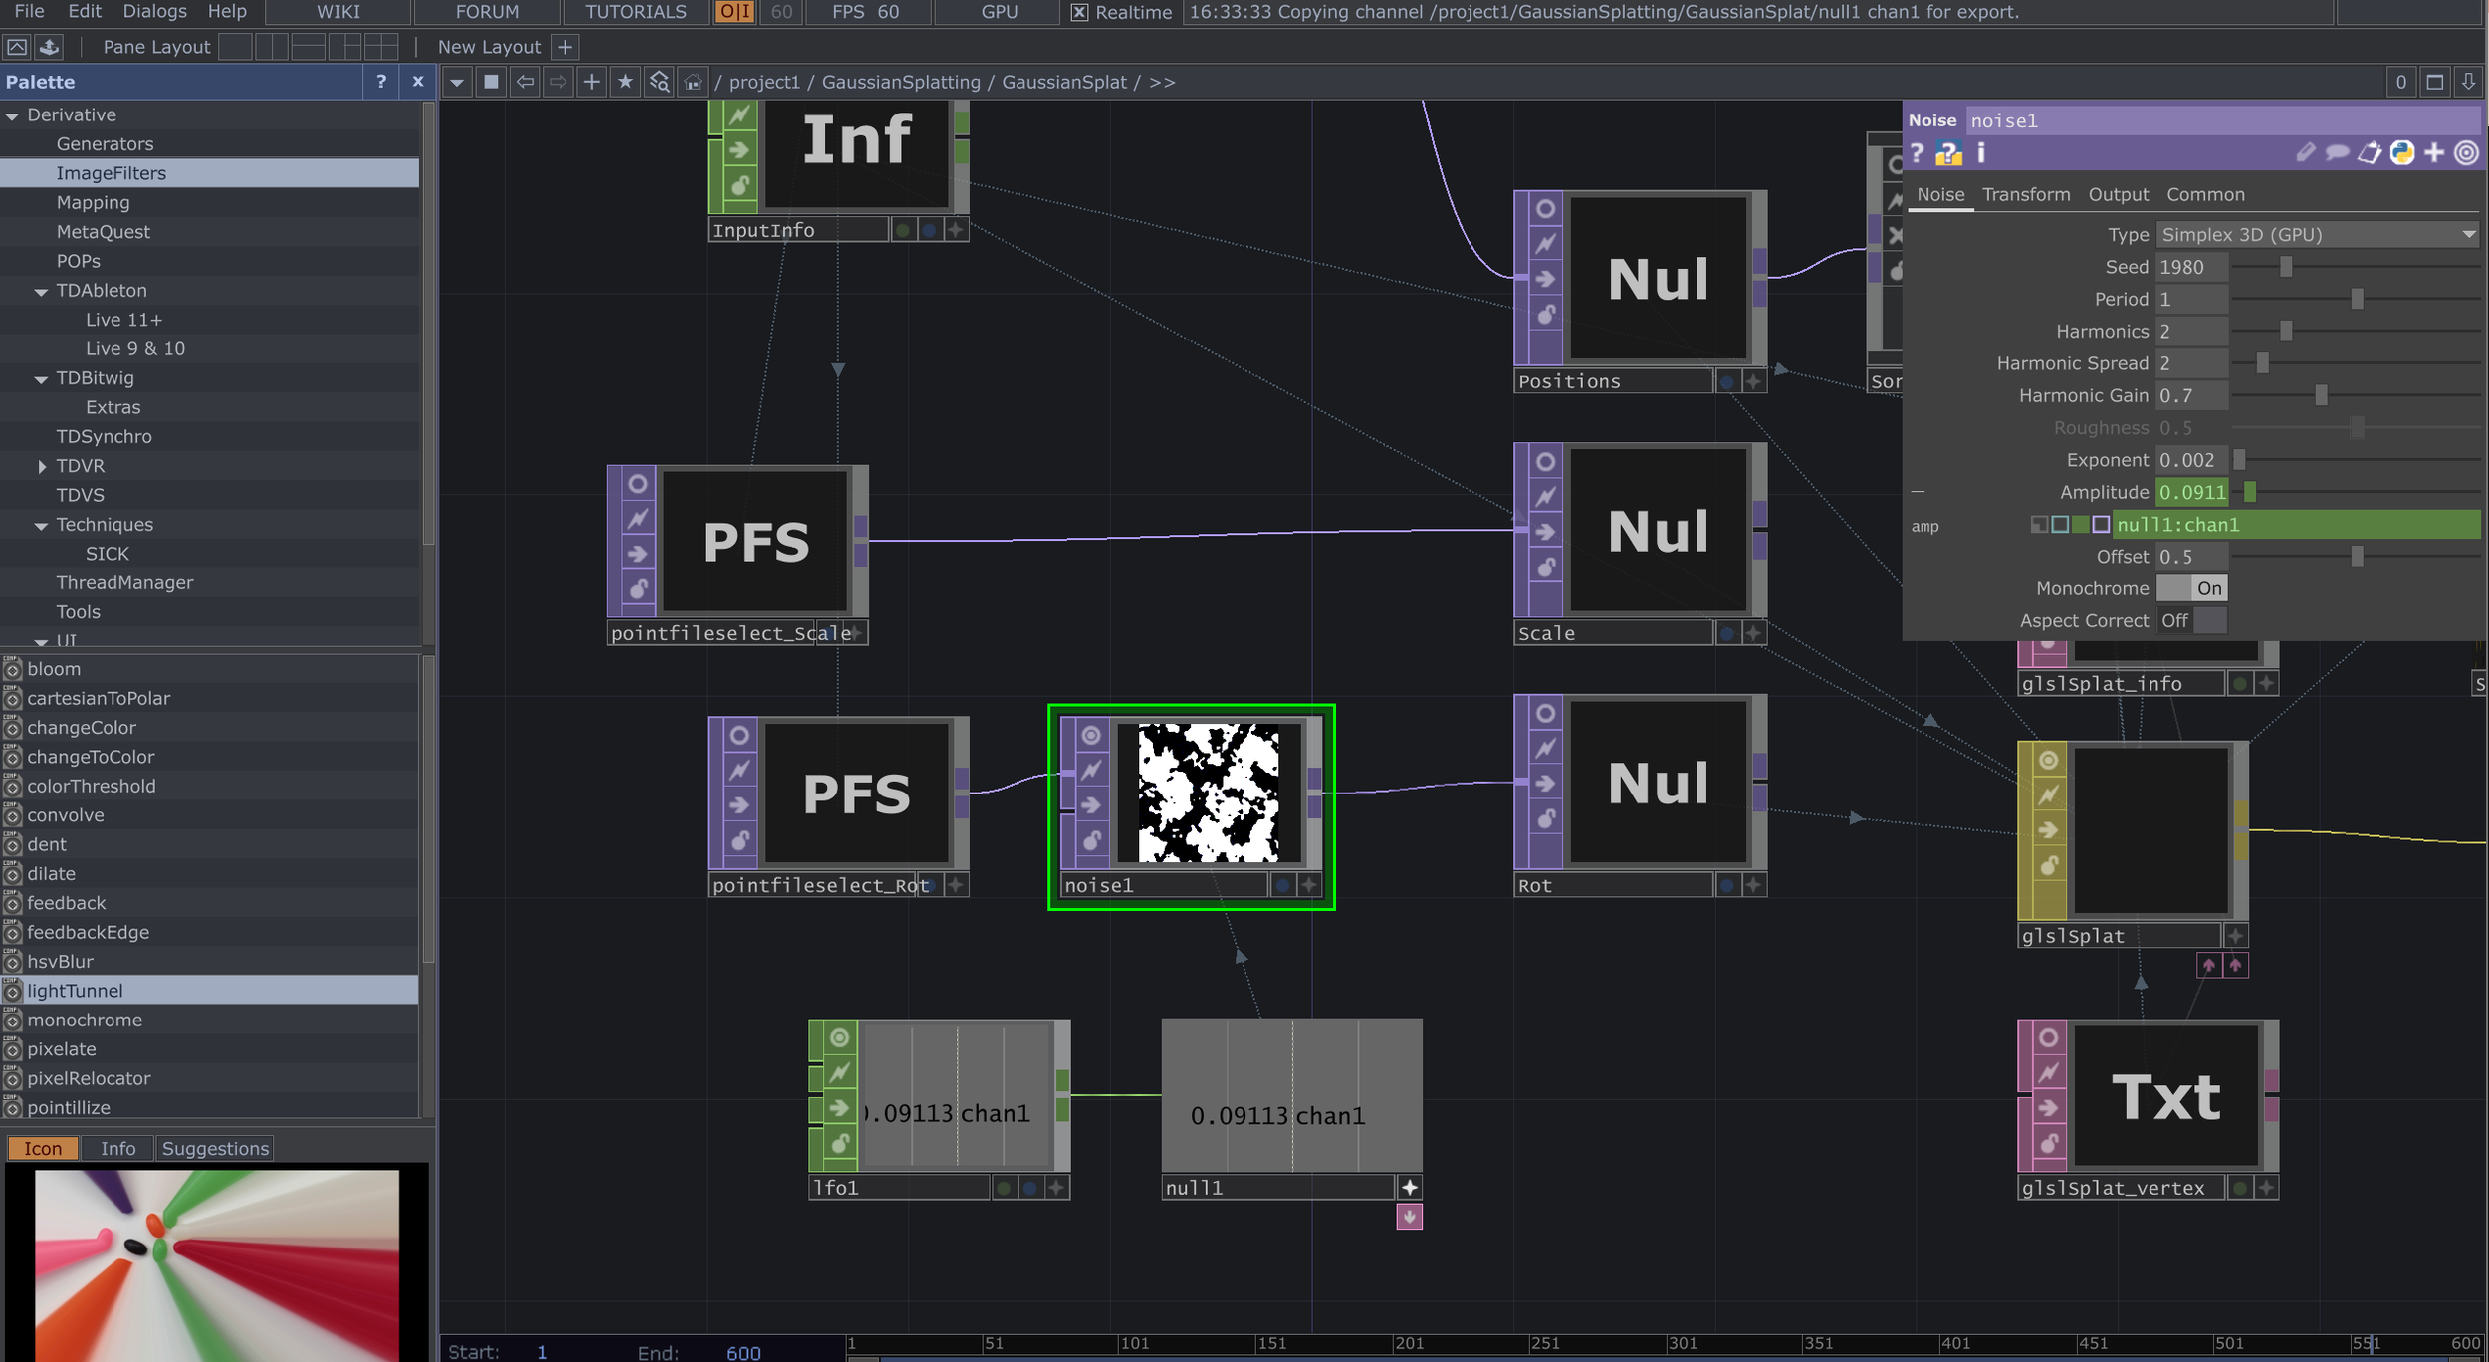Open Python help for noise1 operator
2489x1362 pixels.
pos(1947,153)
